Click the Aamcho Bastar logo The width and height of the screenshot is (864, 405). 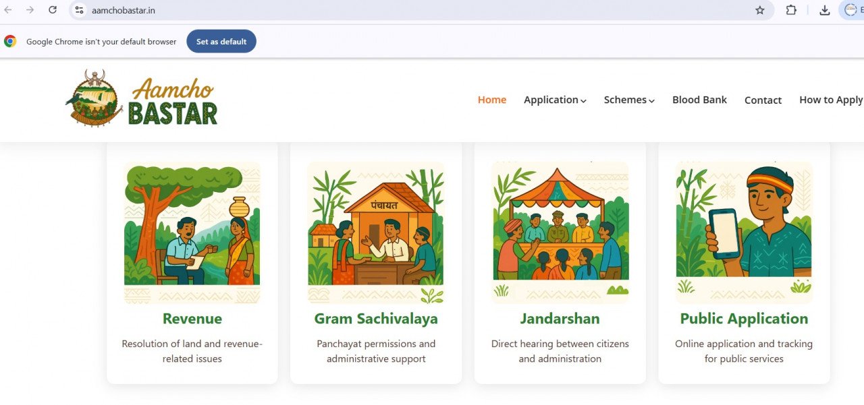142,99
